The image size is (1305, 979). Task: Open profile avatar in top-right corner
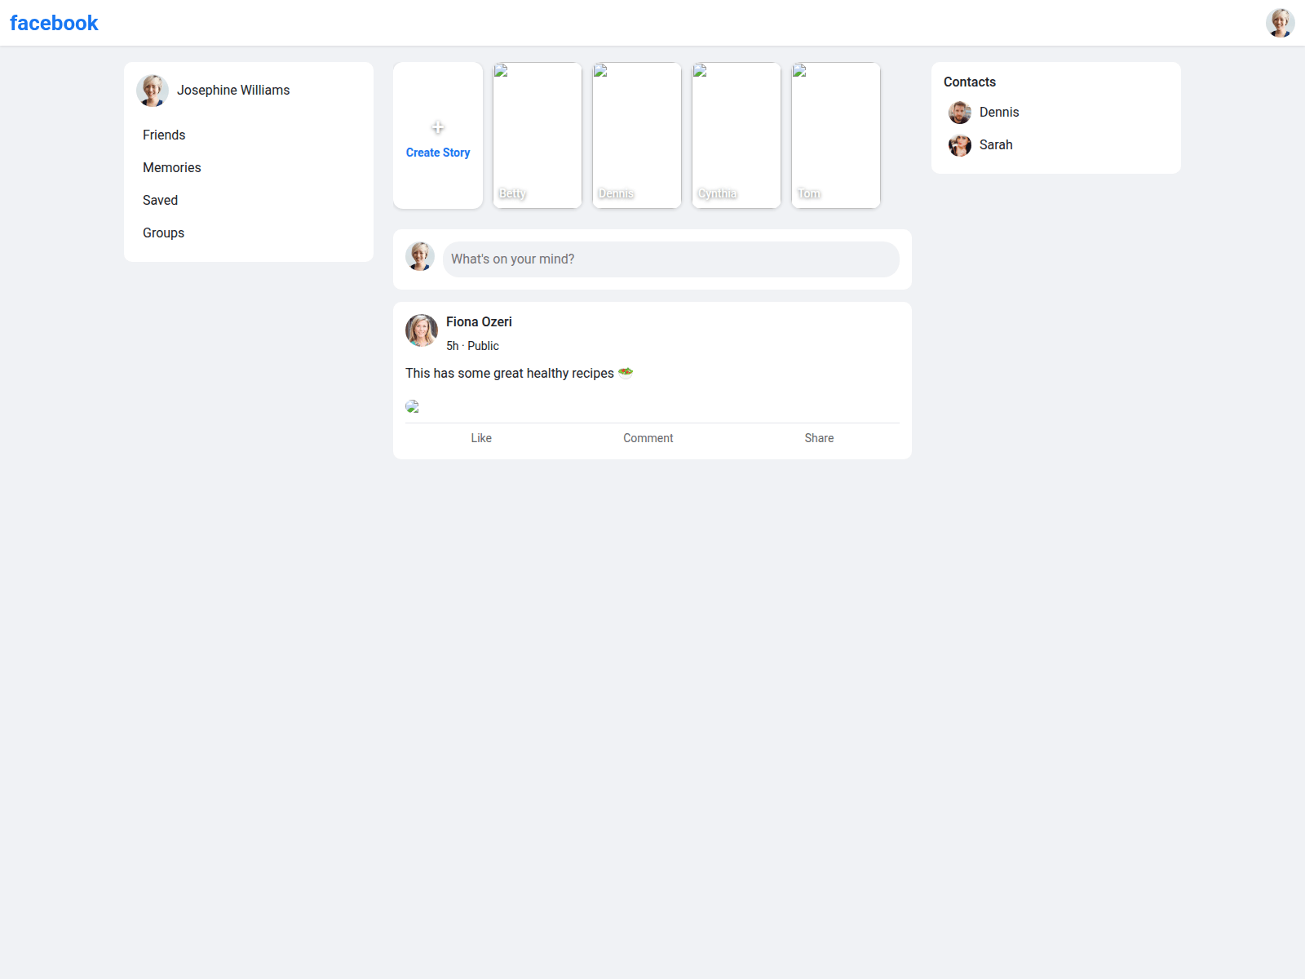pos(1280,23)
